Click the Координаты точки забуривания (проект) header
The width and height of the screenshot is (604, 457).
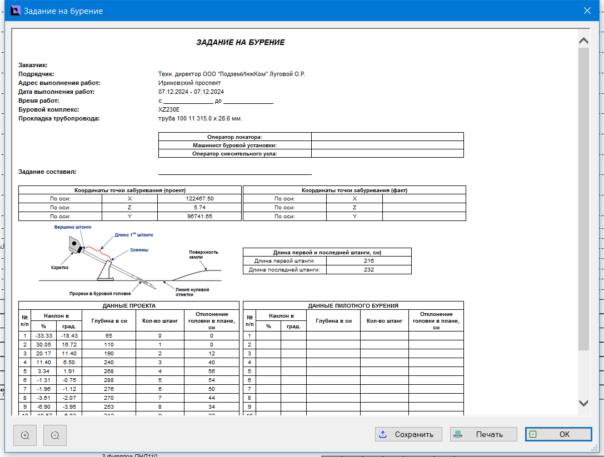click(x=130, y=190)
